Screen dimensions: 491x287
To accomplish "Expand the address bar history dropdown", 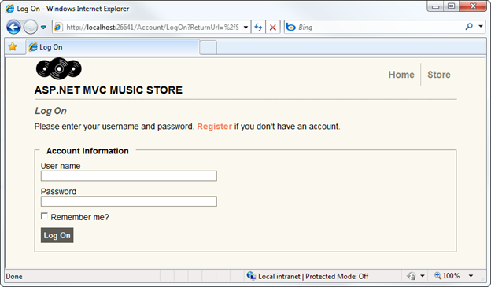I will 245,28.
